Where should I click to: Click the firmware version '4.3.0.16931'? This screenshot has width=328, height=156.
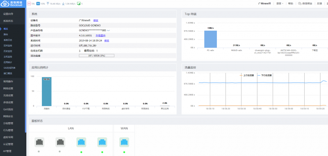click(x=85, y=36)
